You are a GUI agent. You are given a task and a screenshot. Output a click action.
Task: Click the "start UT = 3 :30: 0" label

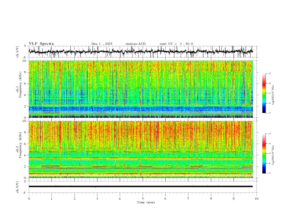[176, 44]
